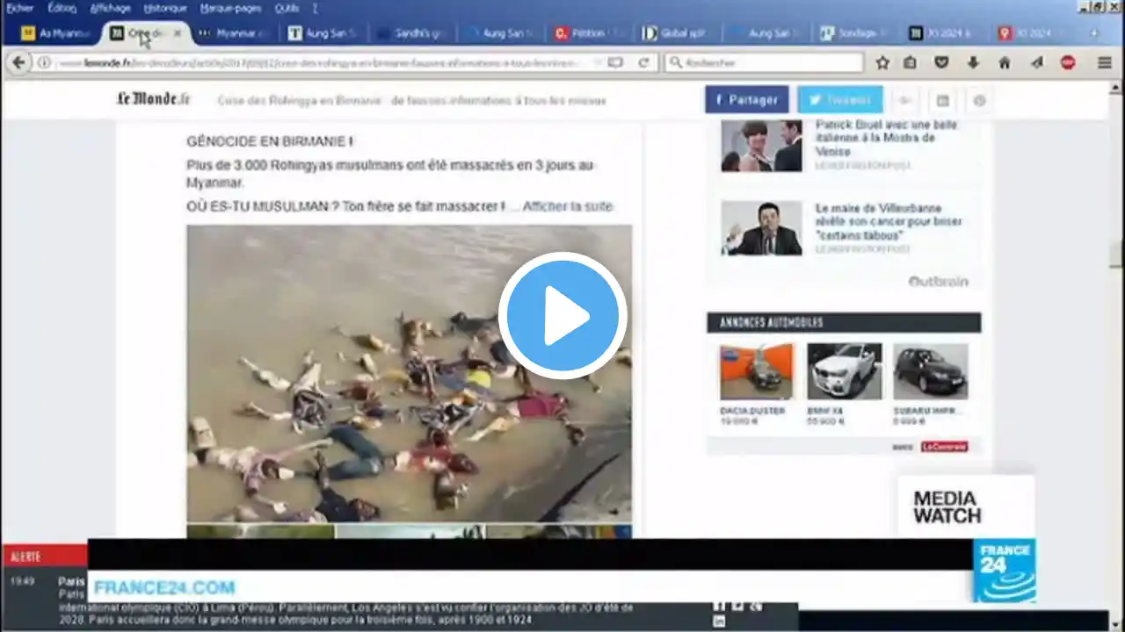The width and height of the screenshot is (1125, 632).
Task: Open the Subaru Impr car ad thumbnail
Action: (x=931, y=371)
